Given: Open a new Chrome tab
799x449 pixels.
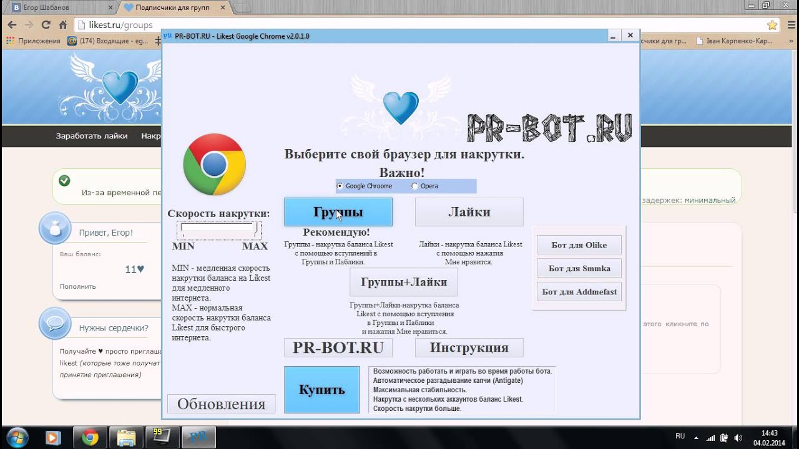Looking at the screenshot, I should (243, 7).
